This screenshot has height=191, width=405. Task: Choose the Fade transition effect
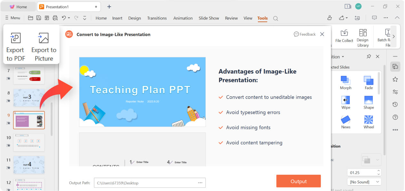369,82
